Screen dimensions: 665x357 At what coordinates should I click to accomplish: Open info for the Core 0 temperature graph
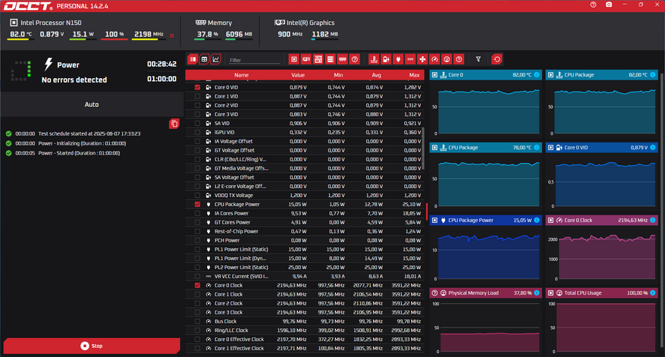pos(537,74)
